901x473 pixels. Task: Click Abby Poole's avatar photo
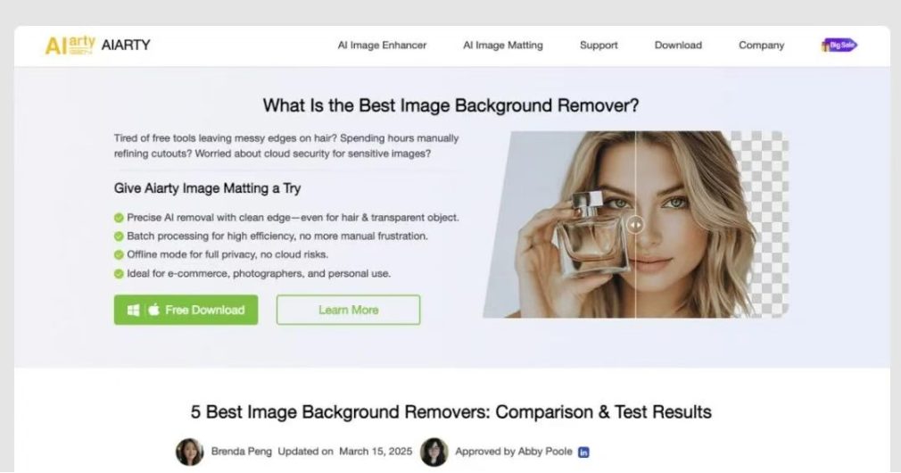(434, 452)
